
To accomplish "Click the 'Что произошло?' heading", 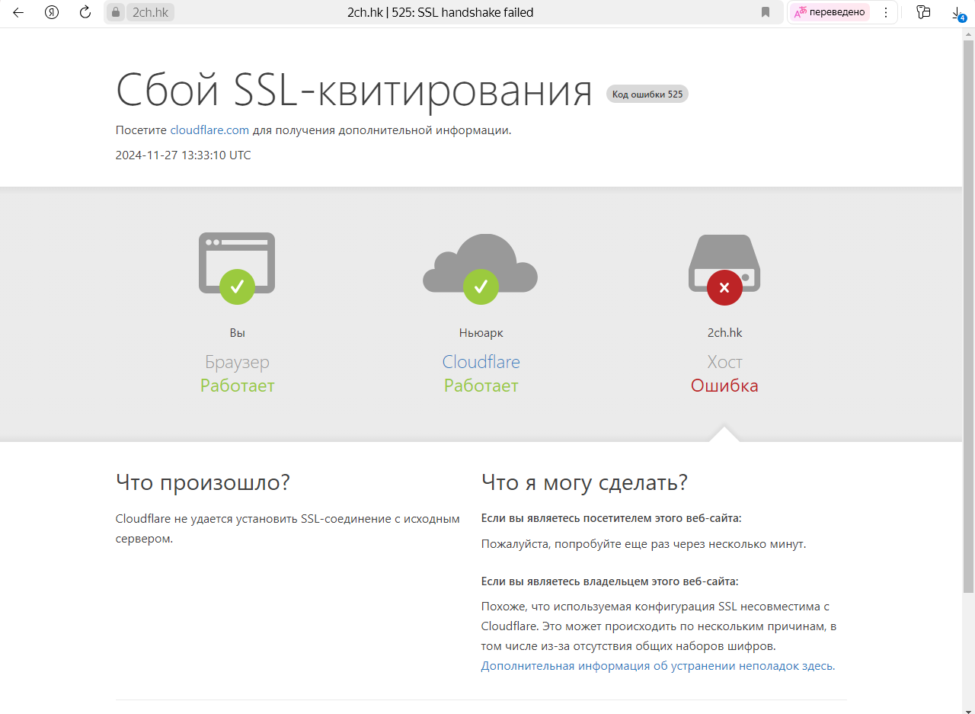I will [203, 482].
